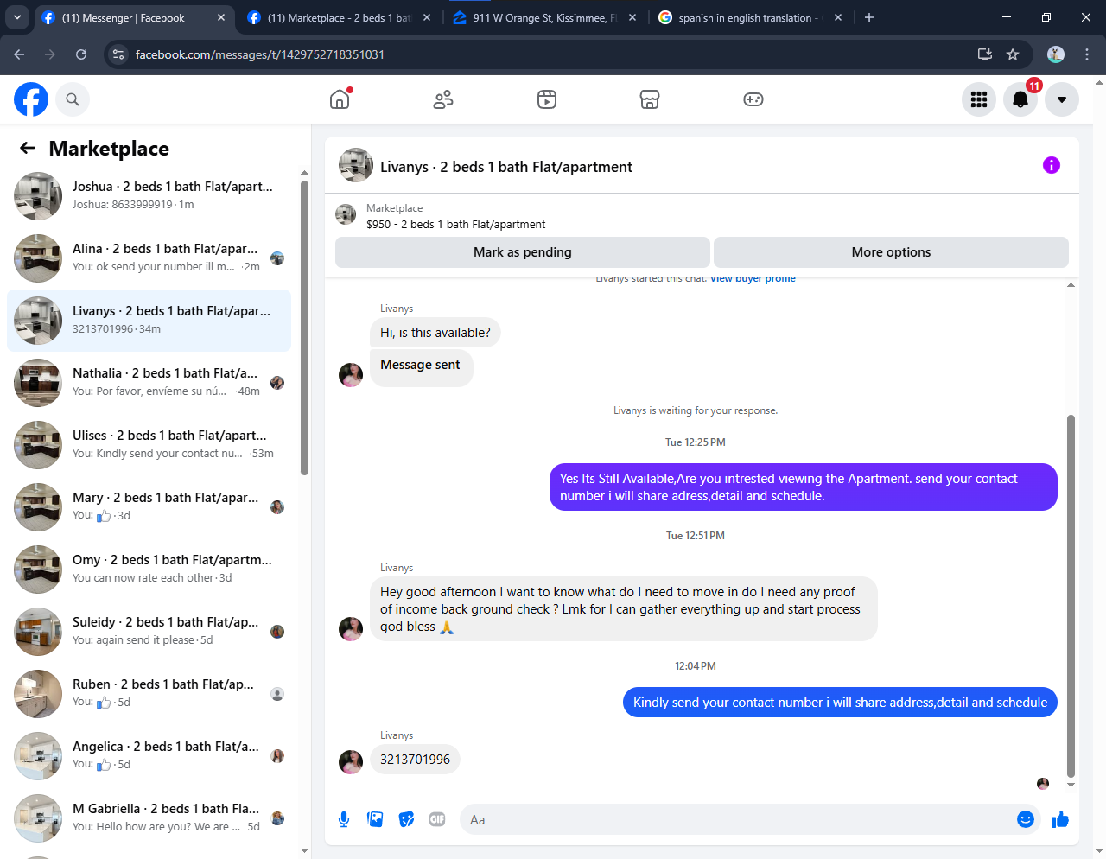
Task: Click the address bar URL
Action: tap(260, 54)
